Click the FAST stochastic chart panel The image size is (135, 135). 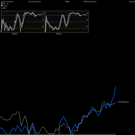point(23,22)
